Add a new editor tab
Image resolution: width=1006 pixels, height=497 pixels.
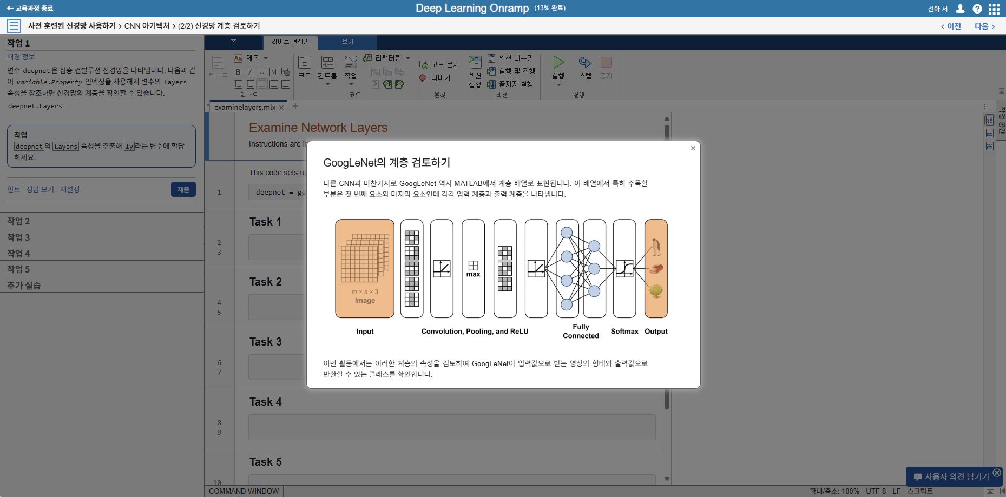[x=295, y=107]
